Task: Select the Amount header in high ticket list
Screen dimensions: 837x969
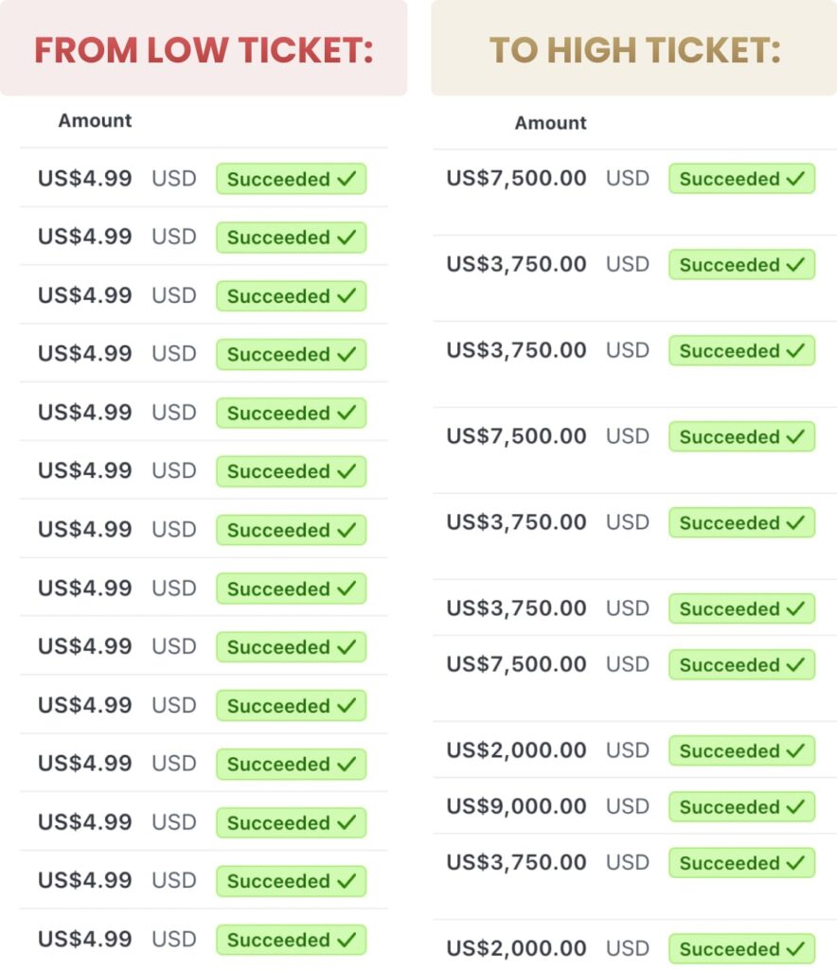Action: 551,123
